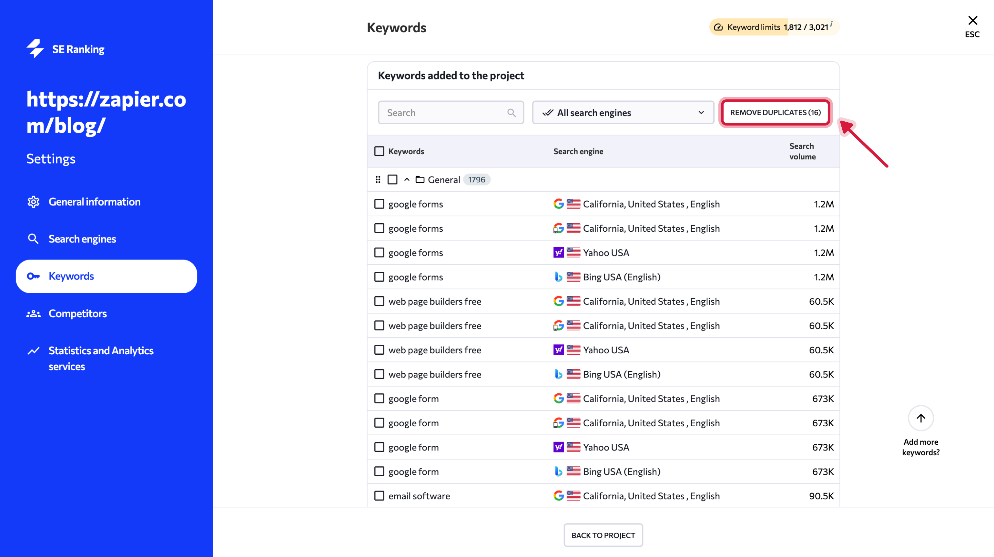
Task: Collapse the General folder with the chevron
Action: (407, 179)
